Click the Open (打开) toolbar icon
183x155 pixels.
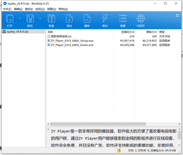[10, 19]
